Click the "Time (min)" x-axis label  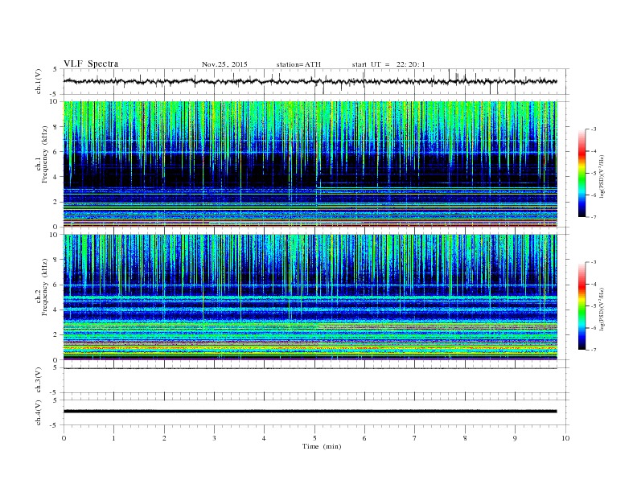[322, 446]
